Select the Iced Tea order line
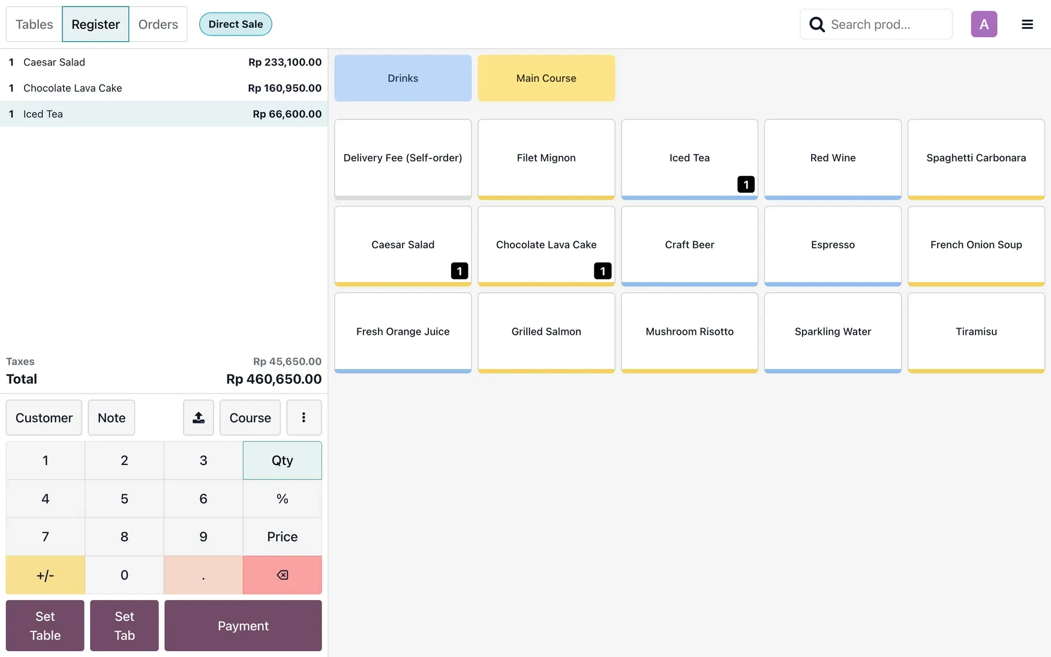The image size is (1051, 657). (x=164, y=113)
